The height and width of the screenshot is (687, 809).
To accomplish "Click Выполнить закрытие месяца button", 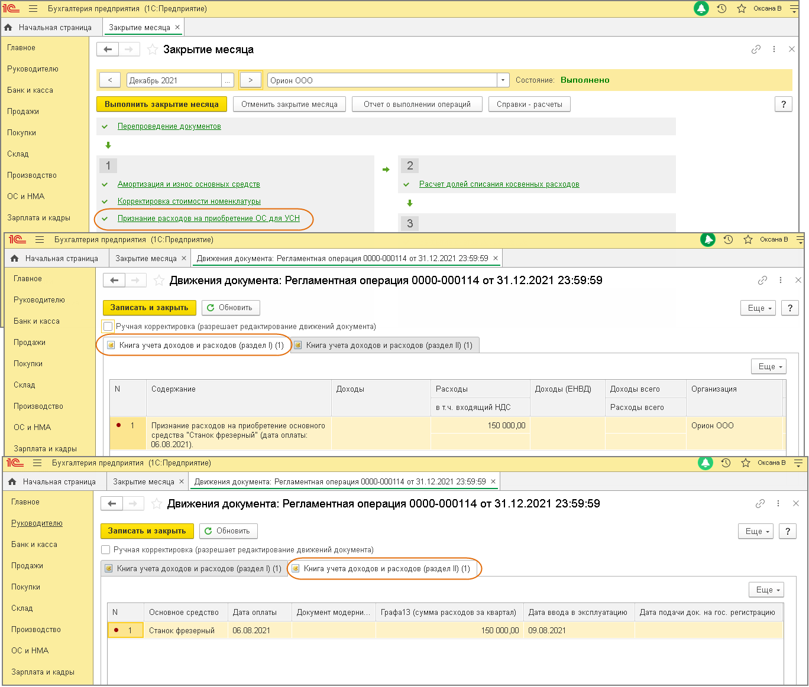I will tap(161, 105).
